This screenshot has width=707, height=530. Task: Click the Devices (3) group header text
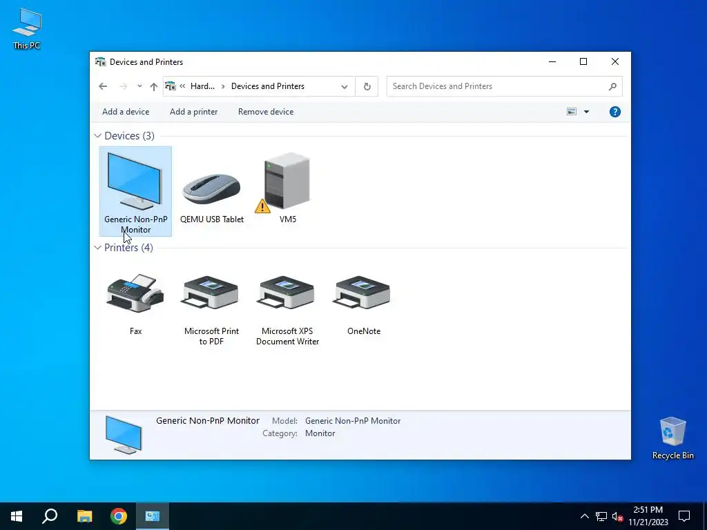129,136
